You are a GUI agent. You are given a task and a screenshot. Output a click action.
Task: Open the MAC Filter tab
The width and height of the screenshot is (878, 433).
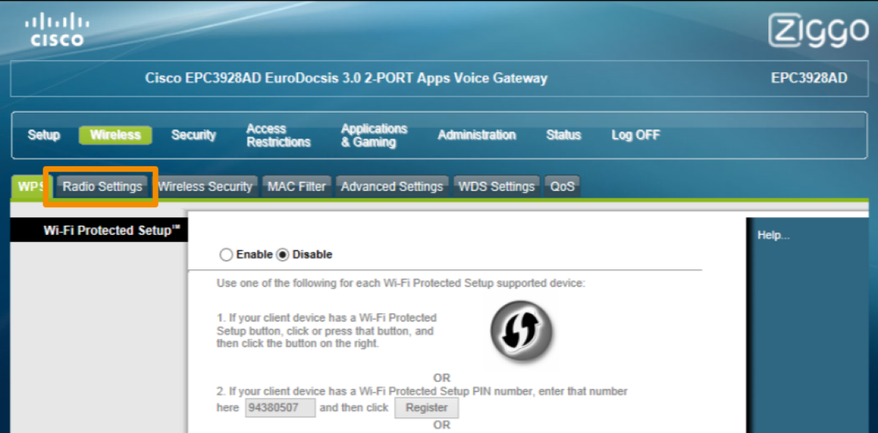pos(297,187)
